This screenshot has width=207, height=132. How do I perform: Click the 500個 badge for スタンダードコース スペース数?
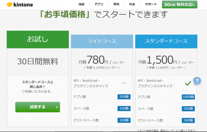(x=188, y=109)
